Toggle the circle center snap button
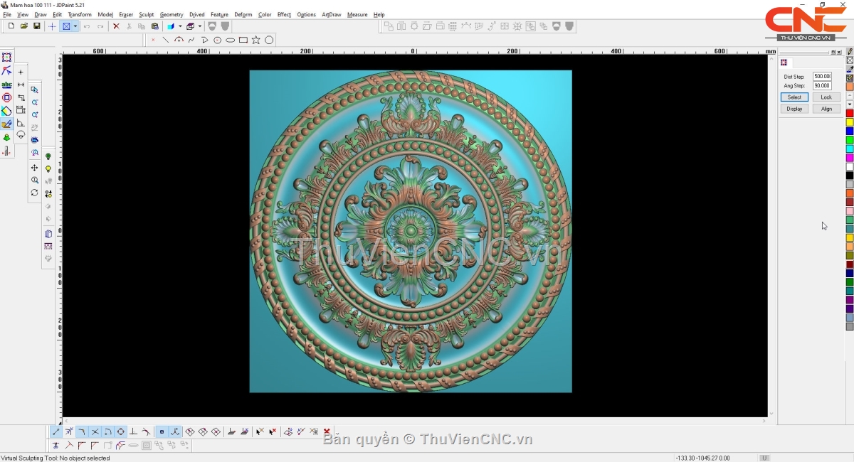The width and height of the screenshot is (854, 462). pos(120,431)
